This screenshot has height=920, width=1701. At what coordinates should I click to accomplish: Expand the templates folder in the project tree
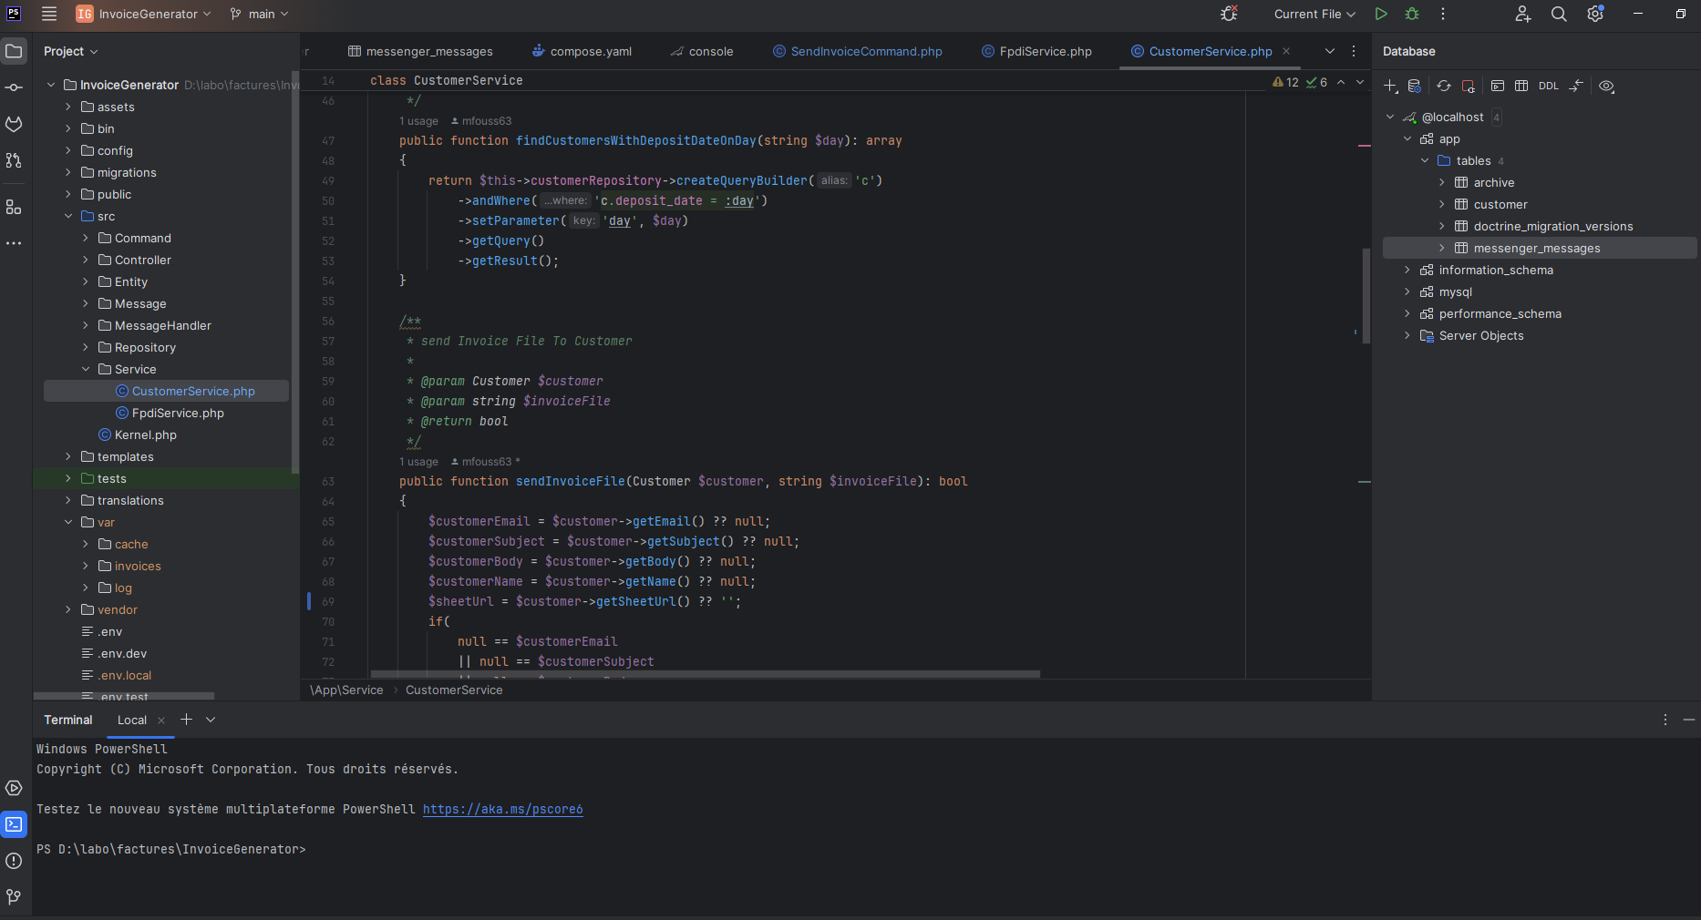tap(68, 456)
